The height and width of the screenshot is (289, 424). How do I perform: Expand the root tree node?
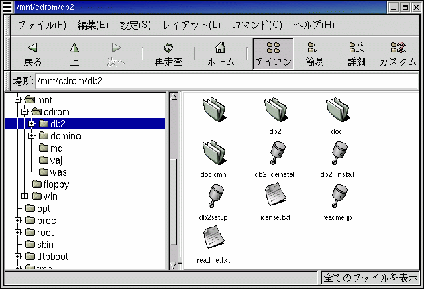point(18,233)
